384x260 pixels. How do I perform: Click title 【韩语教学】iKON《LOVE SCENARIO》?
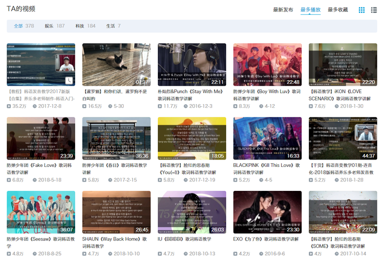pos(340,95)
